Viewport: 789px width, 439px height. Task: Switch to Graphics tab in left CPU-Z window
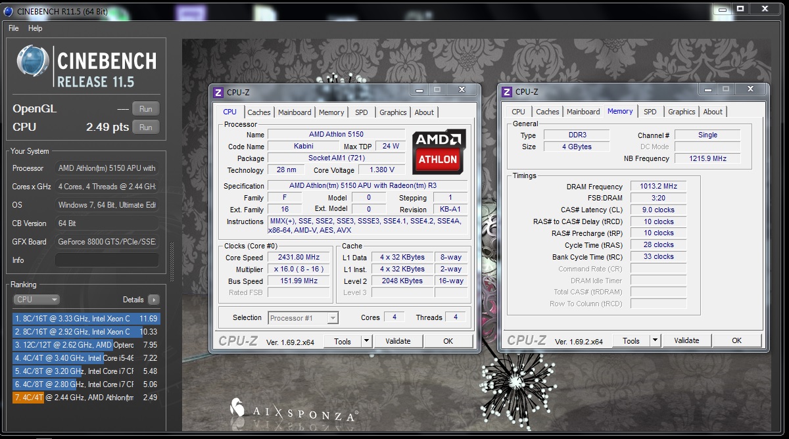(x=393, y=112)
